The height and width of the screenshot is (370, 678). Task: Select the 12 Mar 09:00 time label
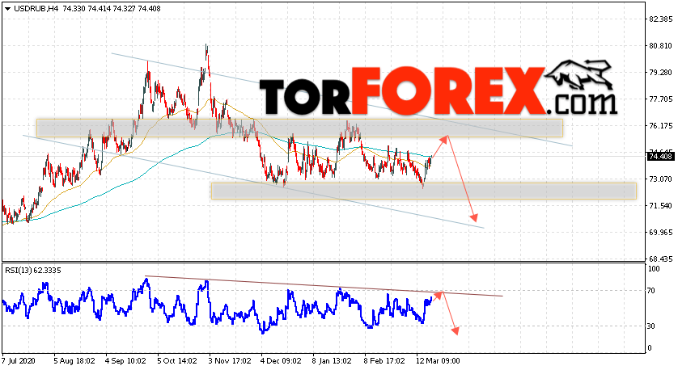pyautogui.click(x=438, y=361)
